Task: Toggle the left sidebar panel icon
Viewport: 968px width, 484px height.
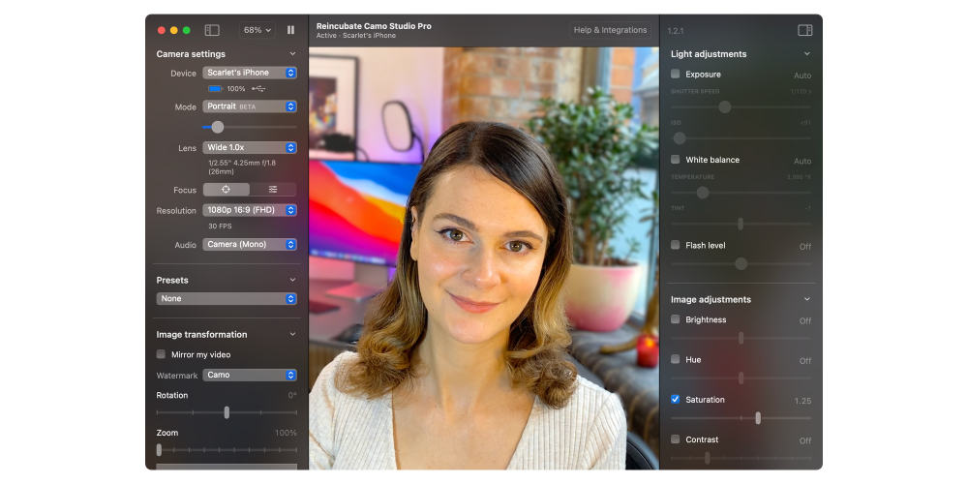Action: point(212,30)
